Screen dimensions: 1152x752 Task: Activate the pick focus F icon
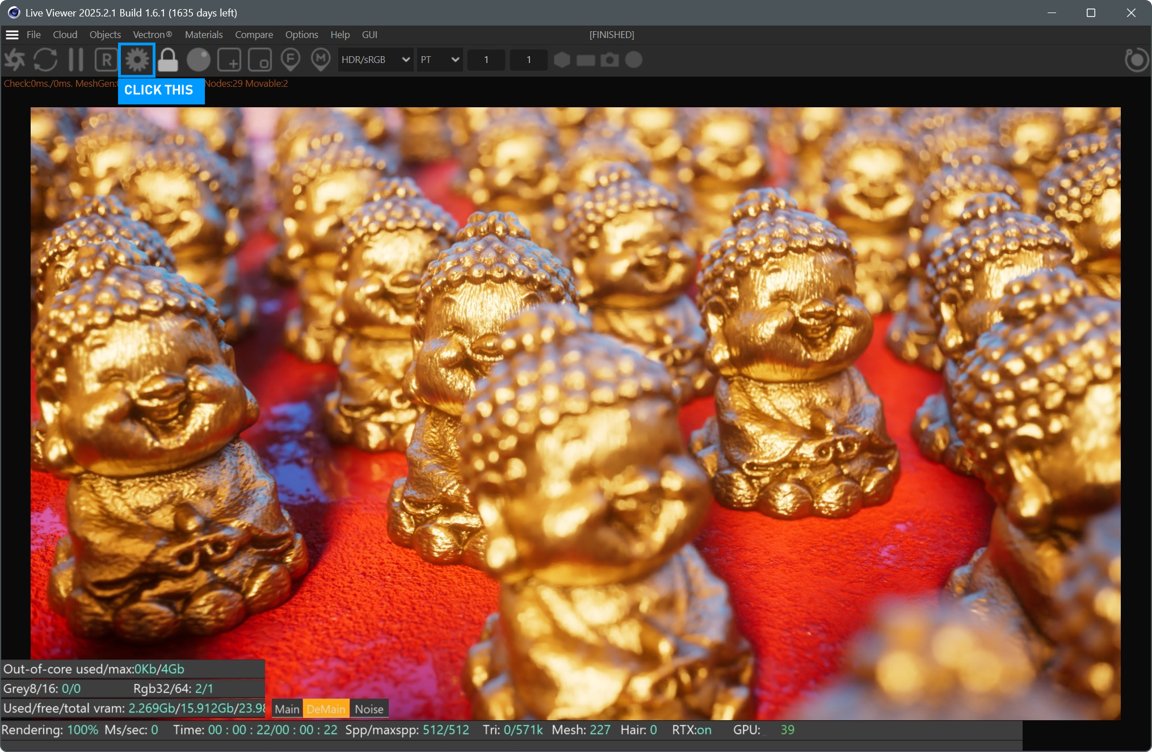[x=291, y=59]
